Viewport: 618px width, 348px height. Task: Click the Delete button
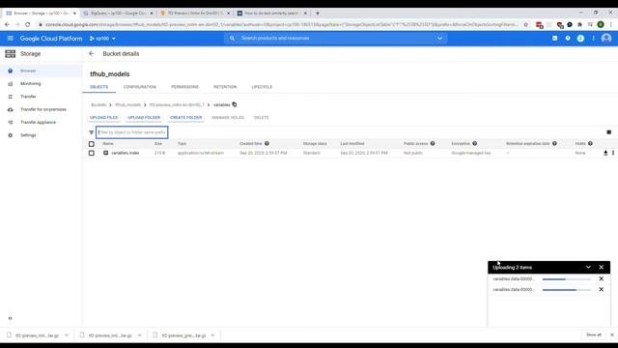pyautogui.click(x=261, y=118)
